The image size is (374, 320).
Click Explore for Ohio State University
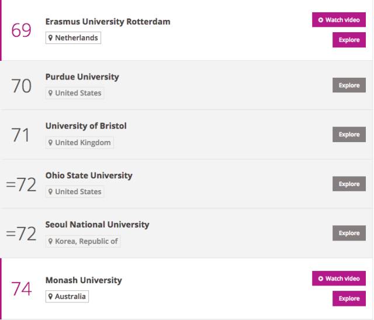(x=349, y=184)
